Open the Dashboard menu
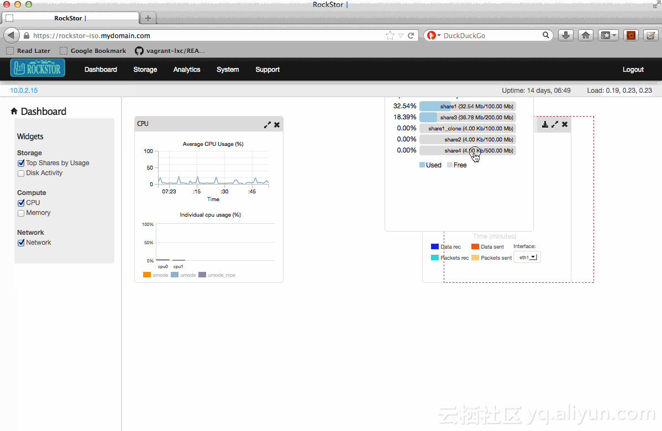The width and height of the screenshot is (662, 431). 101,69
